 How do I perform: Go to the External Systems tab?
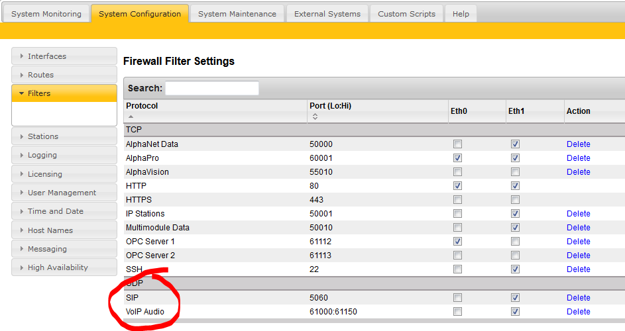[x=327, y=14]
